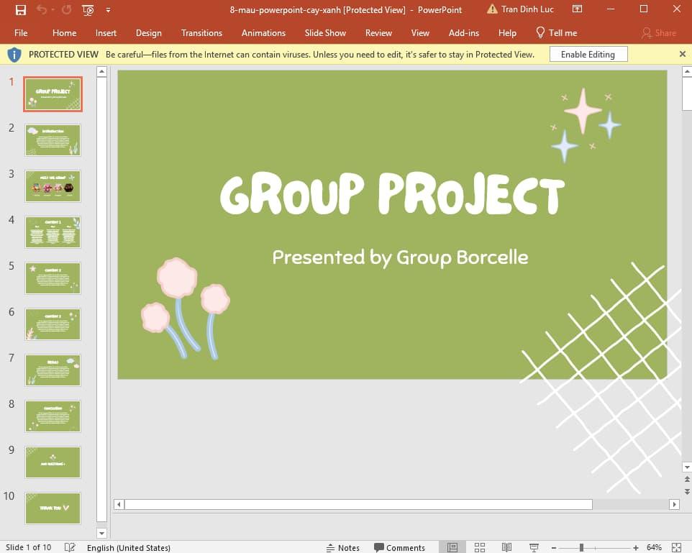Switch to Slide Sorter view
The image size is (692, 553).
[479, 547]
